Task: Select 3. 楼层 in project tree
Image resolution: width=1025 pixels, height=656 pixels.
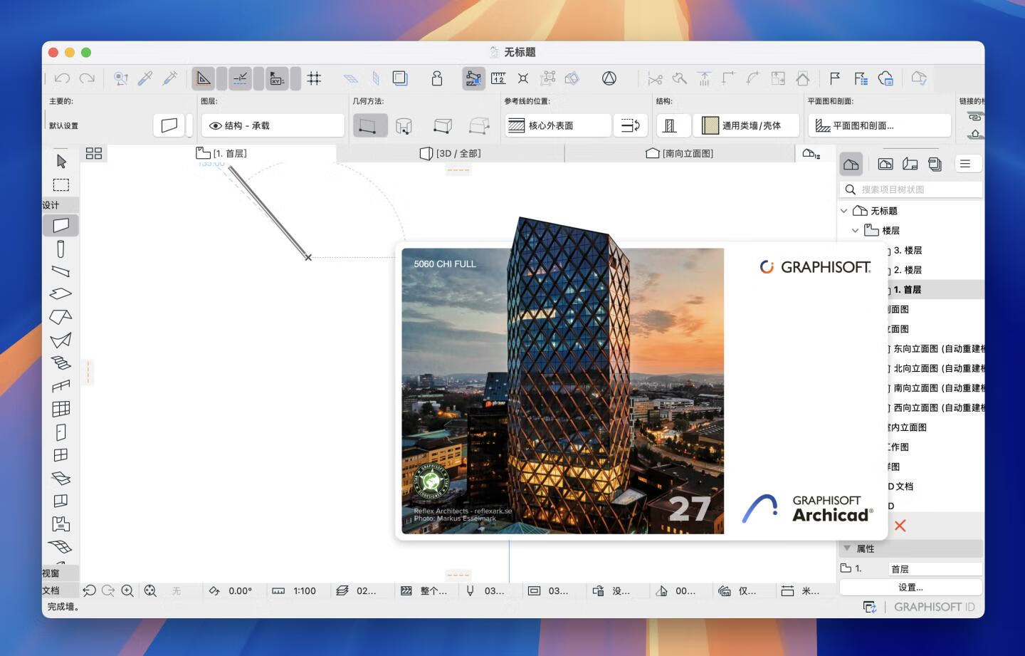Action: (908, 250)
